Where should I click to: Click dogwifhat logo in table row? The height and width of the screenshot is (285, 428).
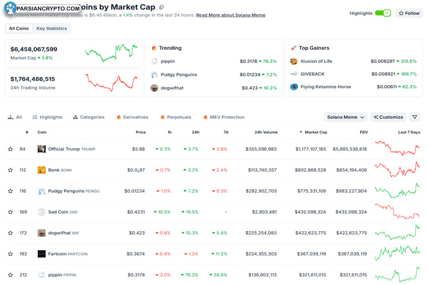42,233
